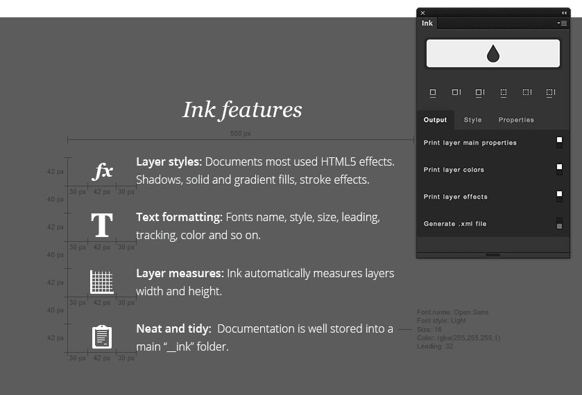Image resolution: width=582 pixels, height=395 pixels.
Task: Click the "Layer measures:" bold heading
Action: [x=180, y=273]
